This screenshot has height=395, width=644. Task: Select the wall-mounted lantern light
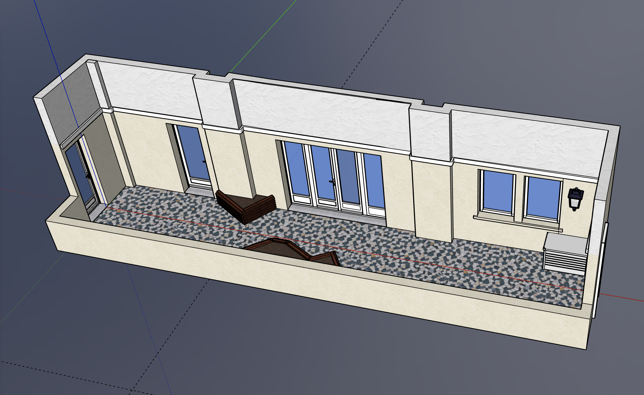click(576, 199)
